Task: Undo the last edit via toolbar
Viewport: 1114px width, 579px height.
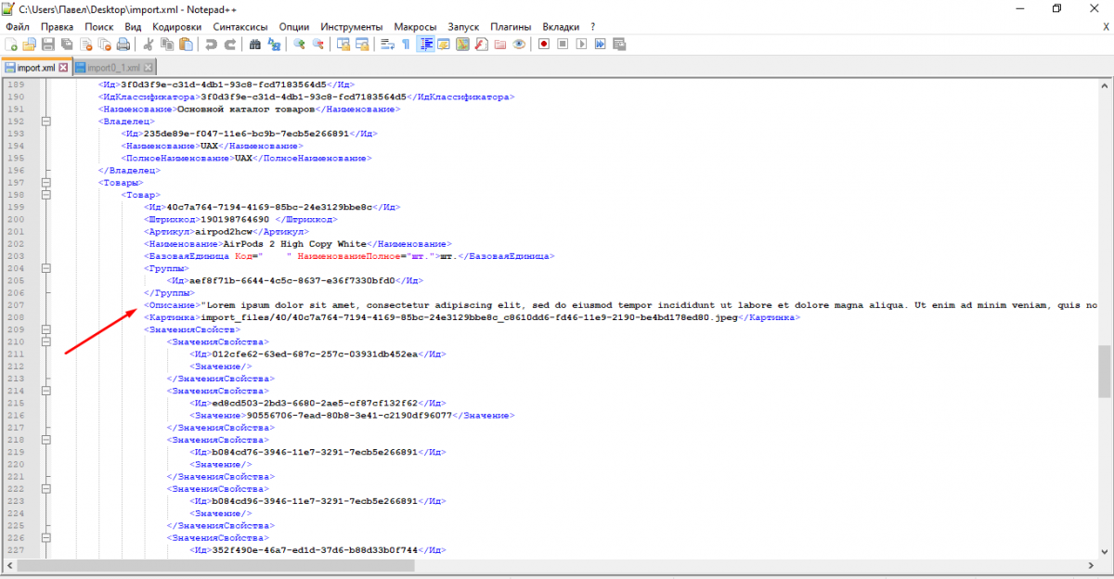Action: [211, 44]
